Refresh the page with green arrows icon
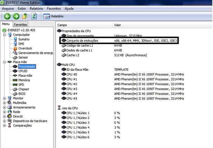The height and width of the screenshot is (148, 213). point(34,16)
